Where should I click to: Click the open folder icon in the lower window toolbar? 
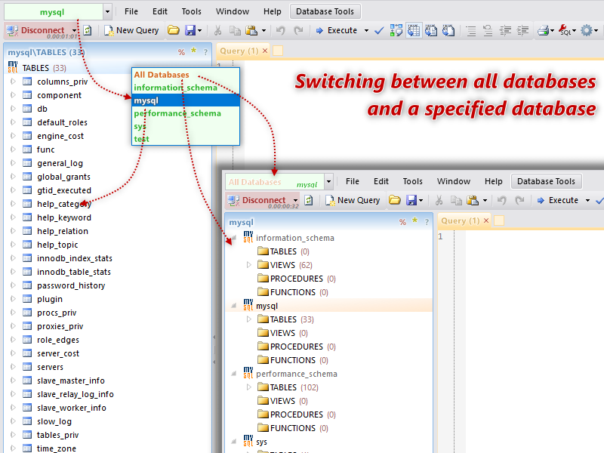(x=394, y=200)
